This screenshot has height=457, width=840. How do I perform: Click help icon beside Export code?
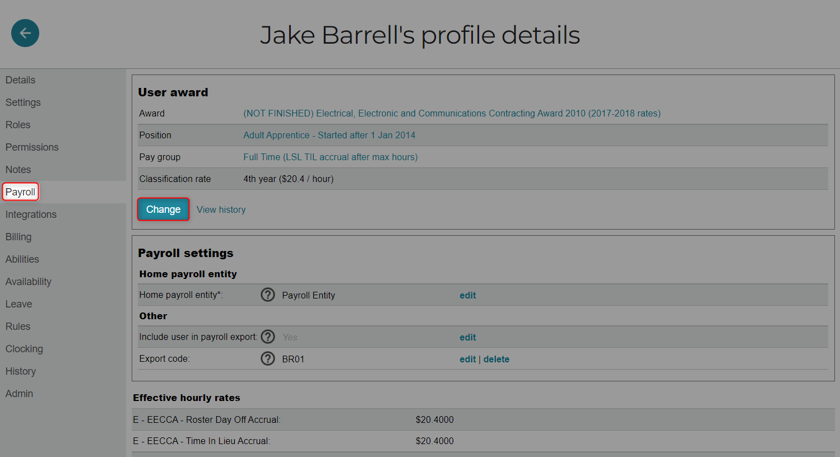coord(268,358)
